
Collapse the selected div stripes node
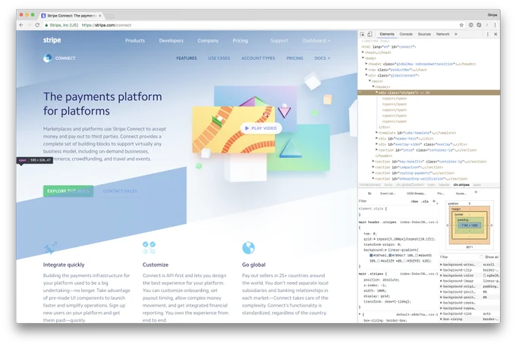(x=377, y=93)
